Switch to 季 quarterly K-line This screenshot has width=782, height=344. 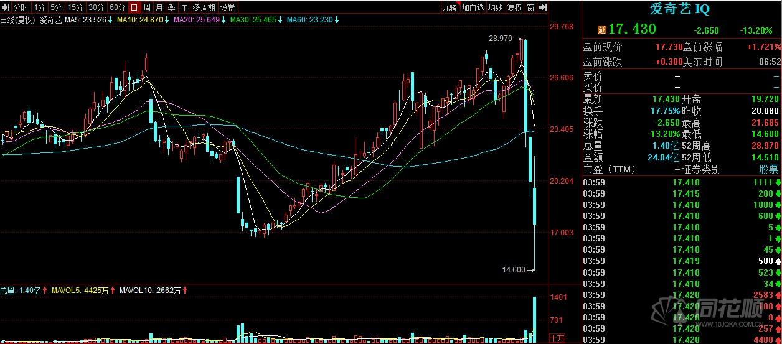pos(172,7)
